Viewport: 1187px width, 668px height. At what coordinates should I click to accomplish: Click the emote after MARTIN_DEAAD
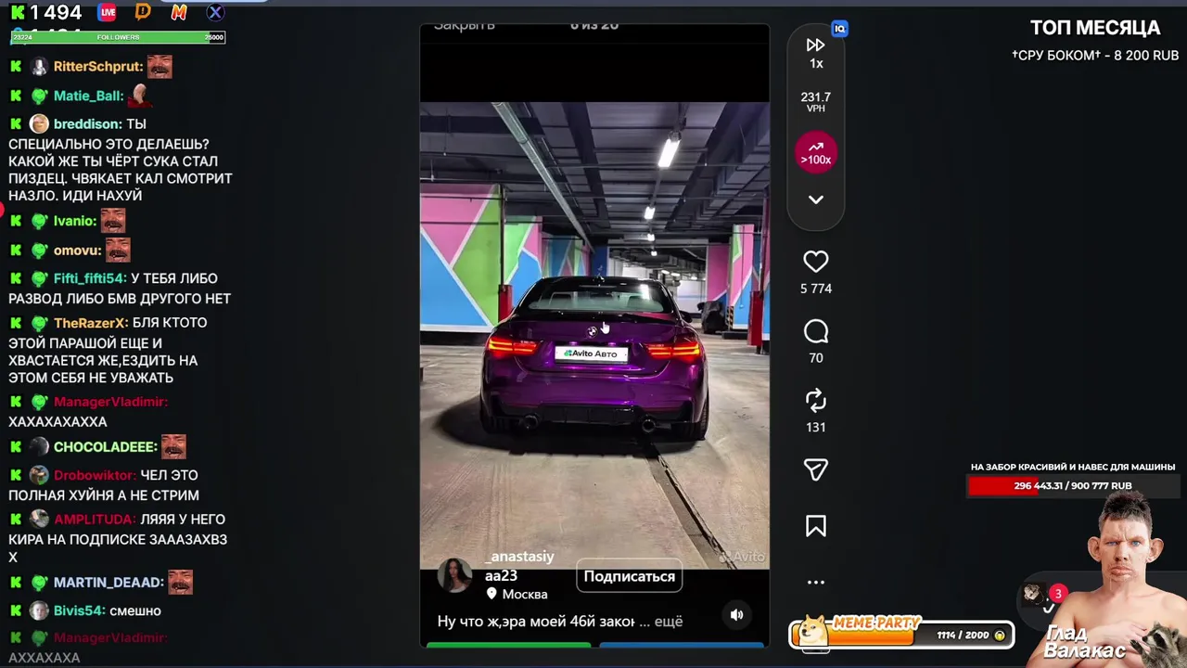pos(180,582)
